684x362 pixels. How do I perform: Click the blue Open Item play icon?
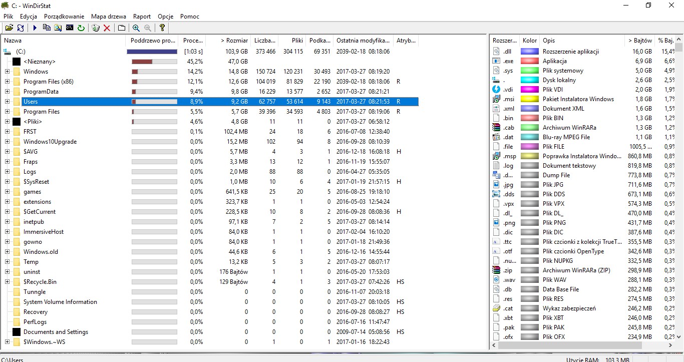[x=35, y=28]
